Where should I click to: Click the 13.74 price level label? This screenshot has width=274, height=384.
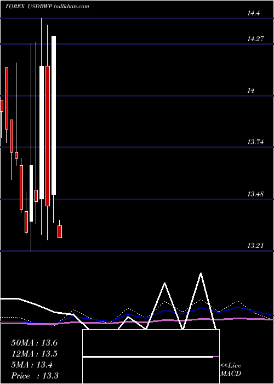coord(256,142)
